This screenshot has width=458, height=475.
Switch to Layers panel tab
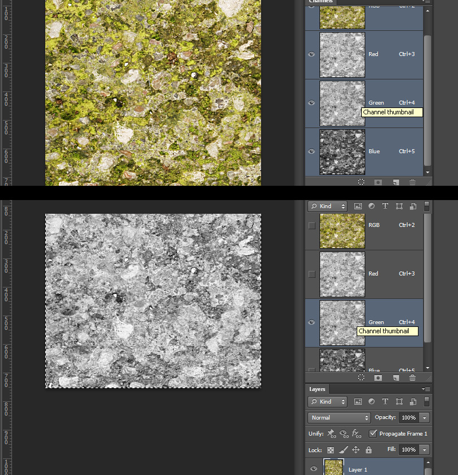click(x=317, y=389)
